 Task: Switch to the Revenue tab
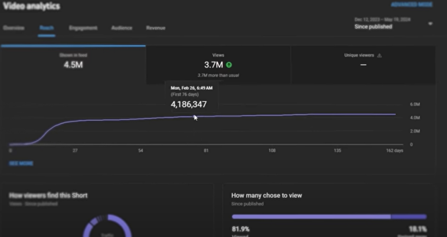(x=156, y=28)
